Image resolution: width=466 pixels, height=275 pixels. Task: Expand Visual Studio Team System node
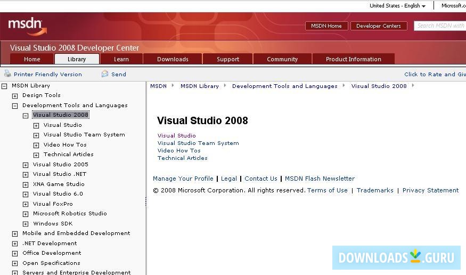tap(36, 135)
